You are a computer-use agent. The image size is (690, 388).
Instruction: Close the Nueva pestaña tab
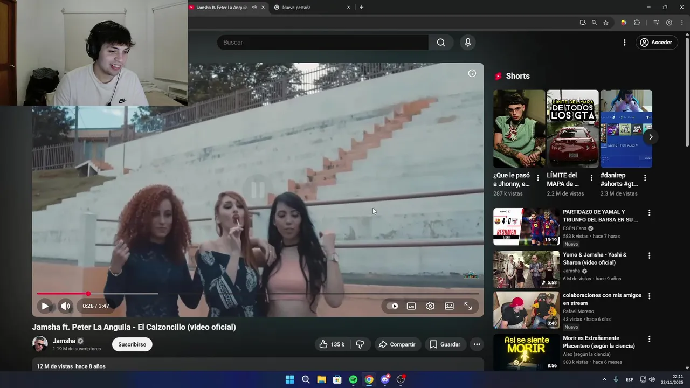348,8
